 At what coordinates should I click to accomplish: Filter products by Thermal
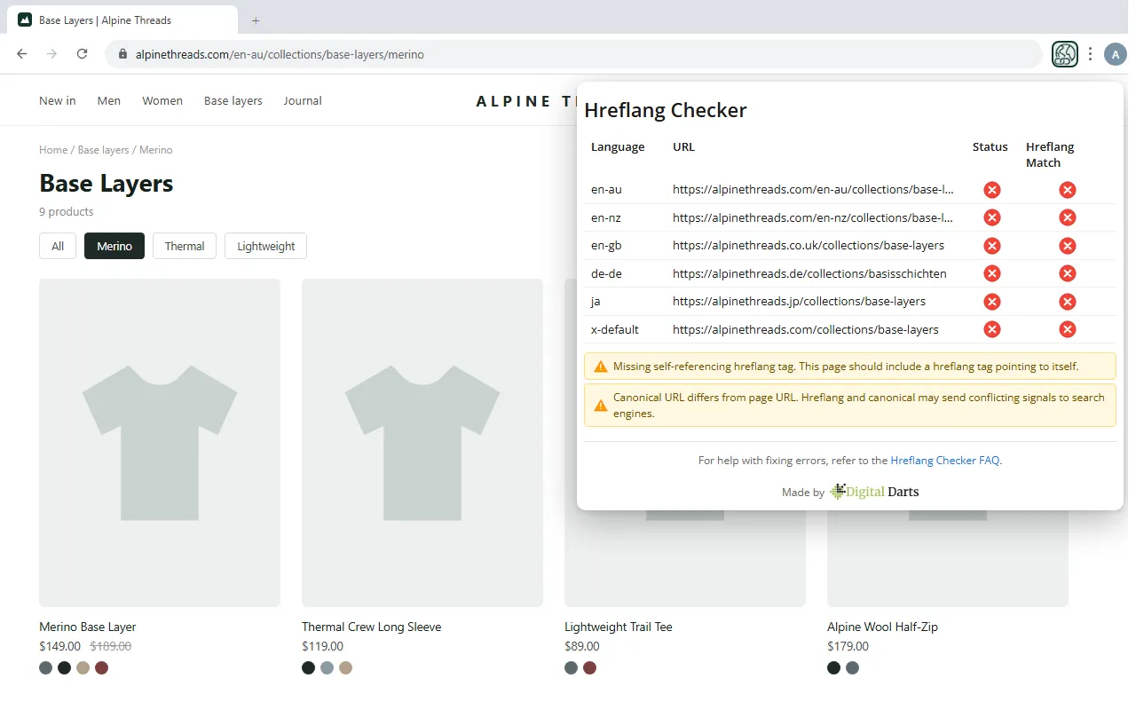point(185,246)
